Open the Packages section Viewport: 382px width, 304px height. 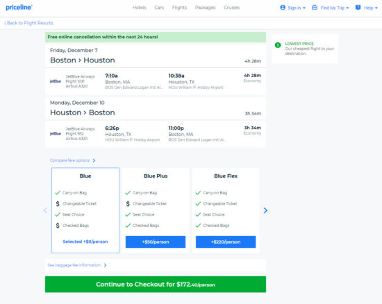(x=205, y=8)
